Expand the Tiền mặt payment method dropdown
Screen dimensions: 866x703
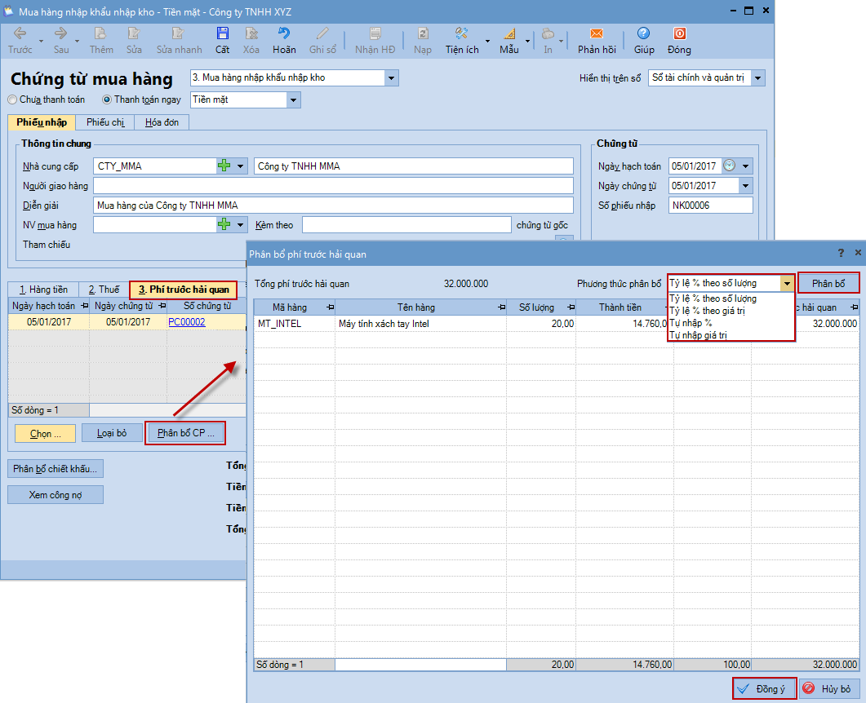[x=293, y=100]
